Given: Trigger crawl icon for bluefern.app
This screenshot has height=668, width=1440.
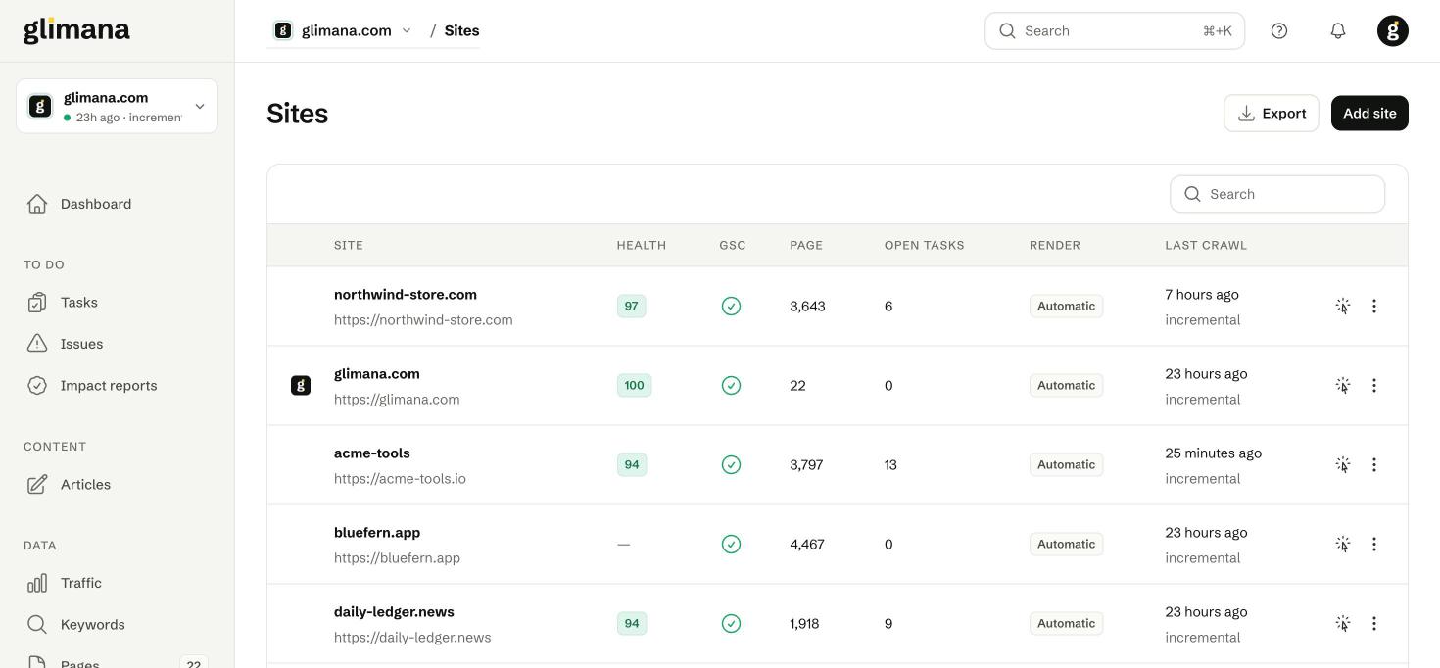Looking at the screenshot, I should coord(1343,545).
